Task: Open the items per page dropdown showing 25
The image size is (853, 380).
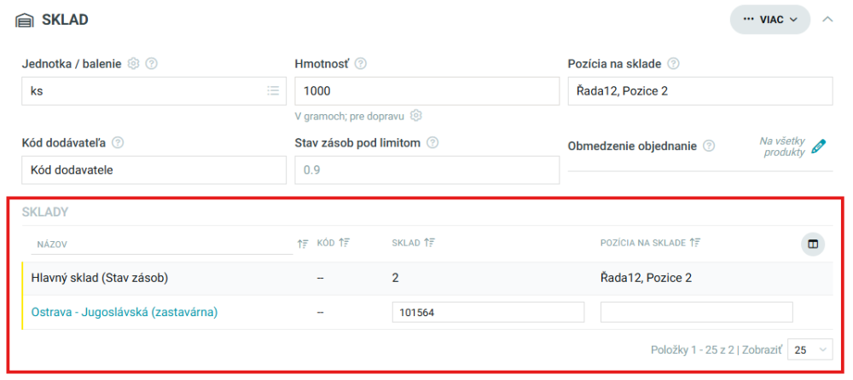Action: (810, 349)
